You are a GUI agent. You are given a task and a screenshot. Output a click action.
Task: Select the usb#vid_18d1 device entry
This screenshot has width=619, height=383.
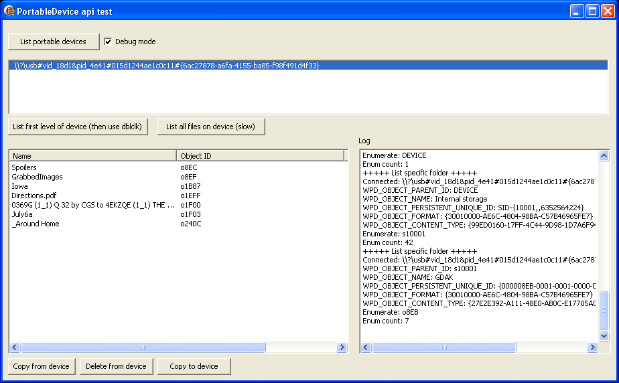(308, 66)
